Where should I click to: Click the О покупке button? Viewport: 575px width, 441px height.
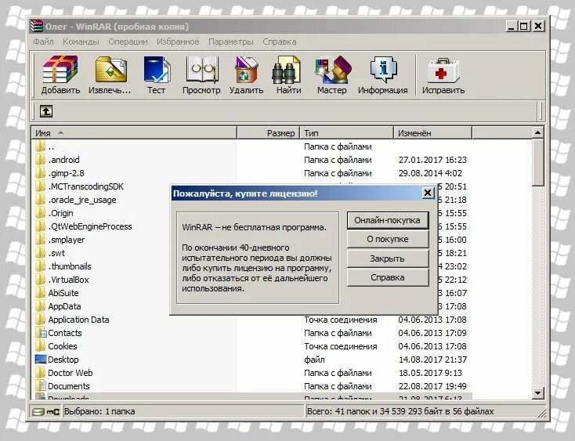pos(388,240)
